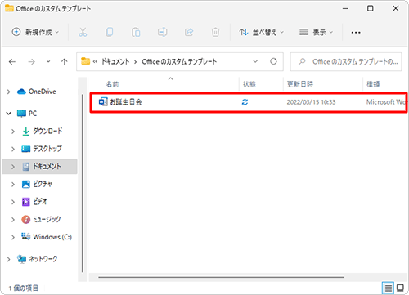Expand the ビデオ node
Screen dimensions: 409x295
pos(13,202)
